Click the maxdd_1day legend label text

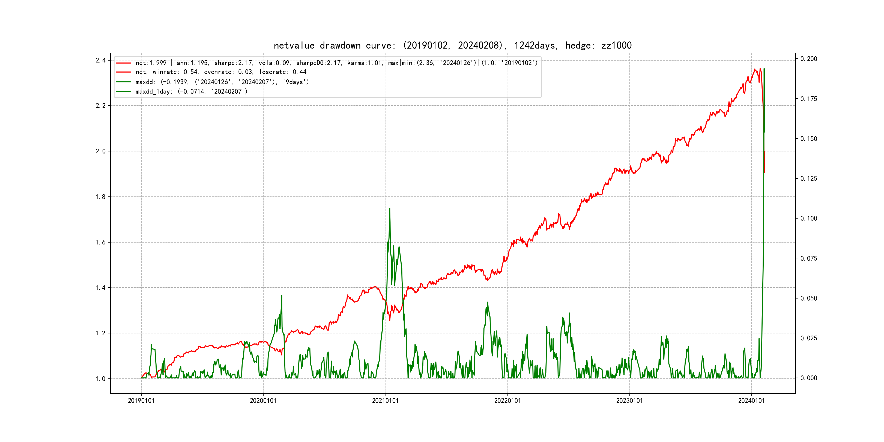(x=191, y=92)
